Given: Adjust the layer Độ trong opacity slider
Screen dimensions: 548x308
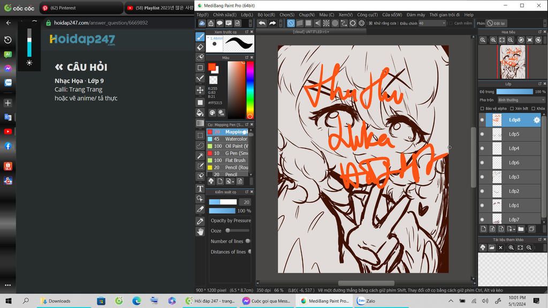Looking at the screenshot, I should pyautogui.click(x=515, y=91).
